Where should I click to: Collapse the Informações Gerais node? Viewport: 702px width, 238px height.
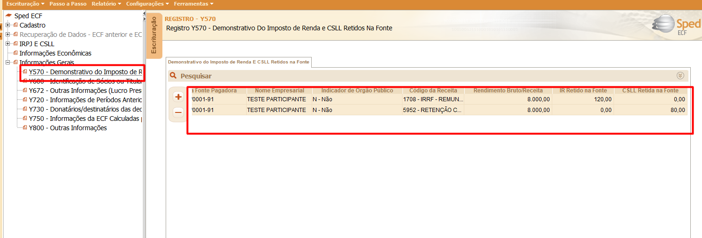coord(8,63)
